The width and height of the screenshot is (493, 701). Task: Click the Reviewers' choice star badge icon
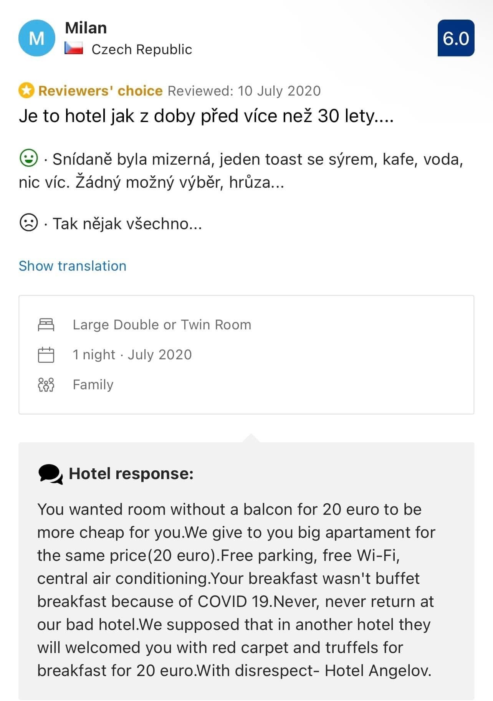(26, 91)
